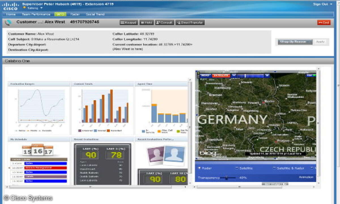Click Animation below the map

pos(306,177)
